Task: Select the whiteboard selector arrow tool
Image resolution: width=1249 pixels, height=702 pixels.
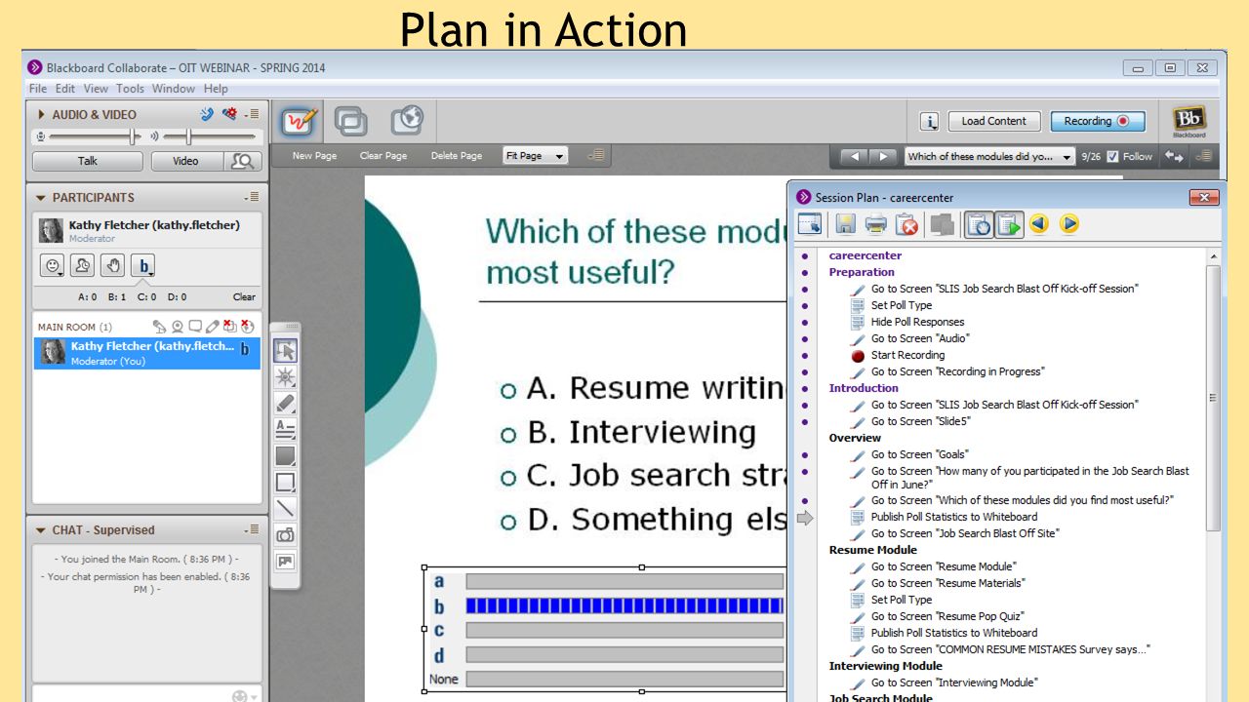Action: click(x=285, y=351)
